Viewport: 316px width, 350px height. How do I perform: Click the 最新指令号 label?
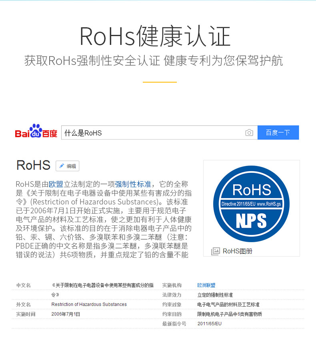point(174,324)
